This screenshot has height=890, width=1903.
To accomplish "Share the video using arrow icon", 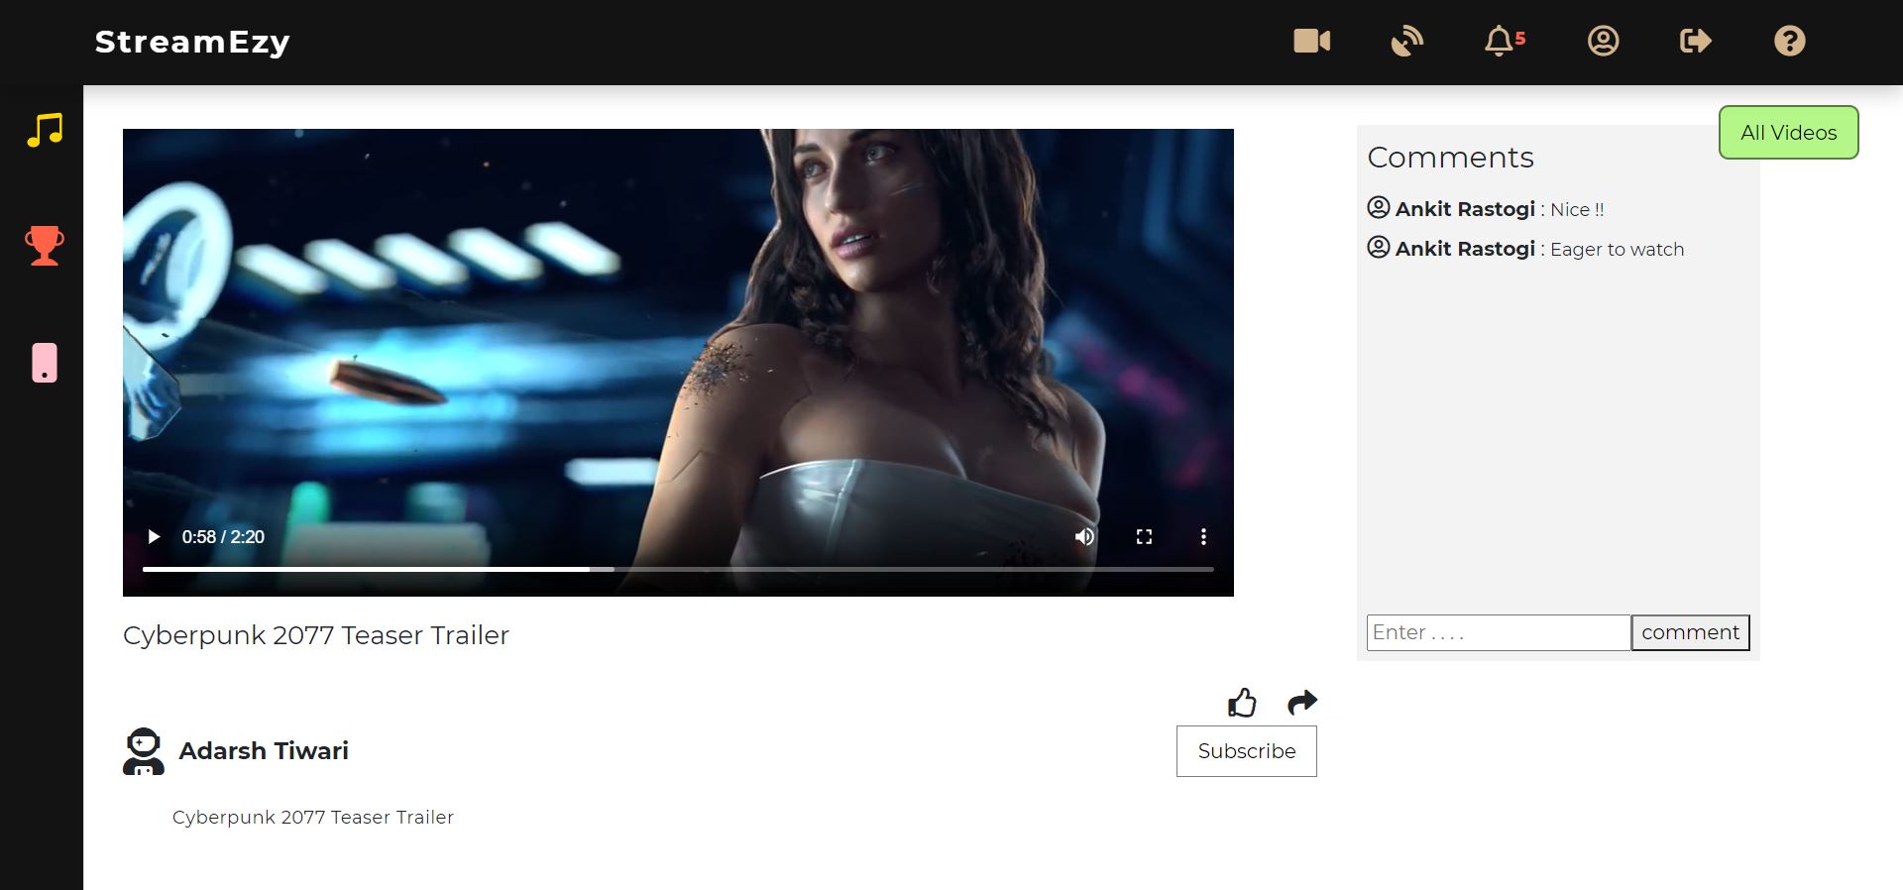I will coord(1301,702).
